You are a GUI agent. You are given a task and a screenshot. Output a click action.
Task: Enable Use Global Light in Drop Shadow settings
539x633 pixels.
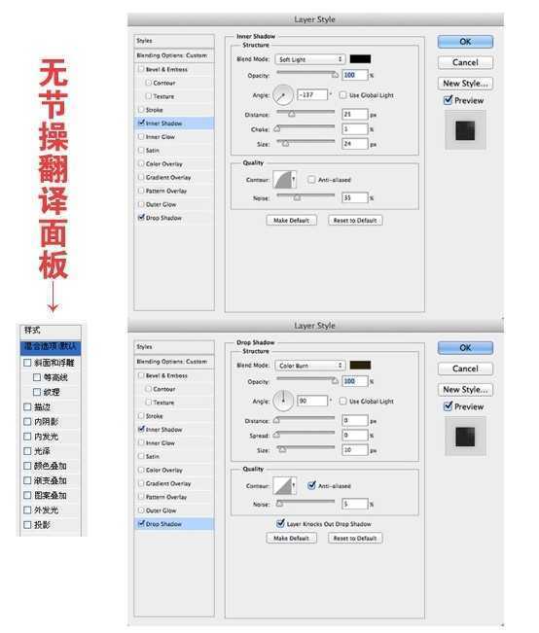[x=343, y=401]
